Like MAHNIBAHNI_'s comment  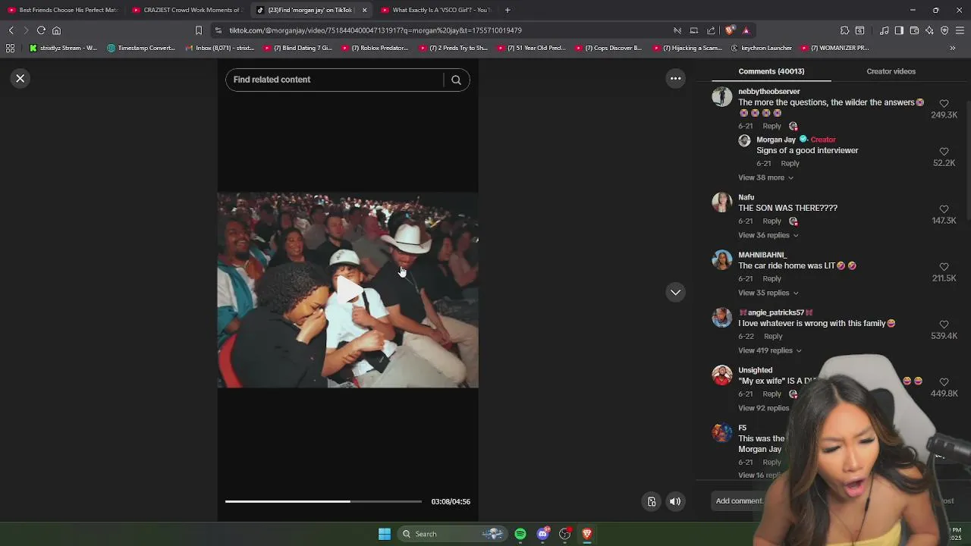tap(944, 267)
